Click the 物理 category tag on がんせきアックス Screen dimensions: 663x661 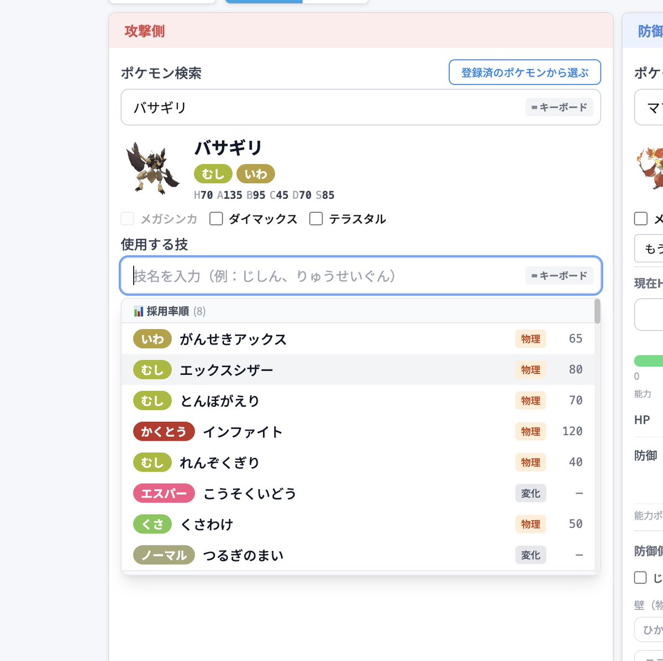(530, 339)
